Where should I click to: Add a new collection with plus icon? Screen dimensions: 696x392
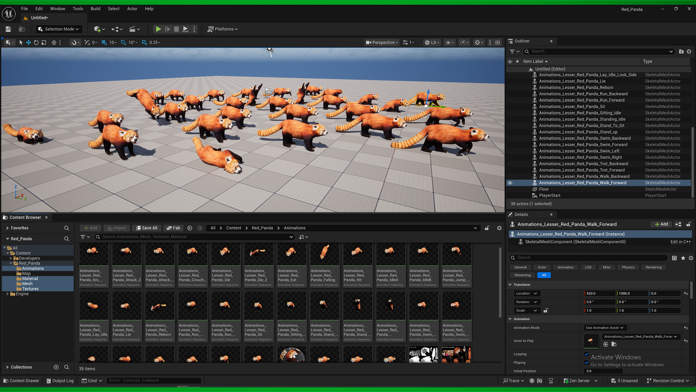click(x=56, y=367)
